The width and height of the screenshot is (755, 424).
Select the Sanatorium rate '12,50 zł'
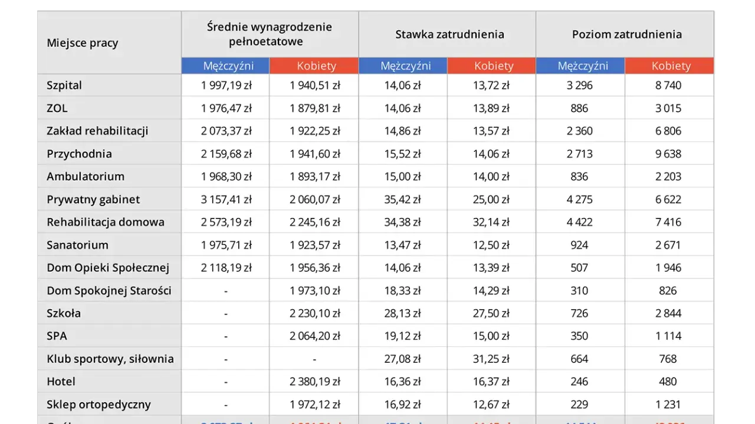(x=491, y=245)
